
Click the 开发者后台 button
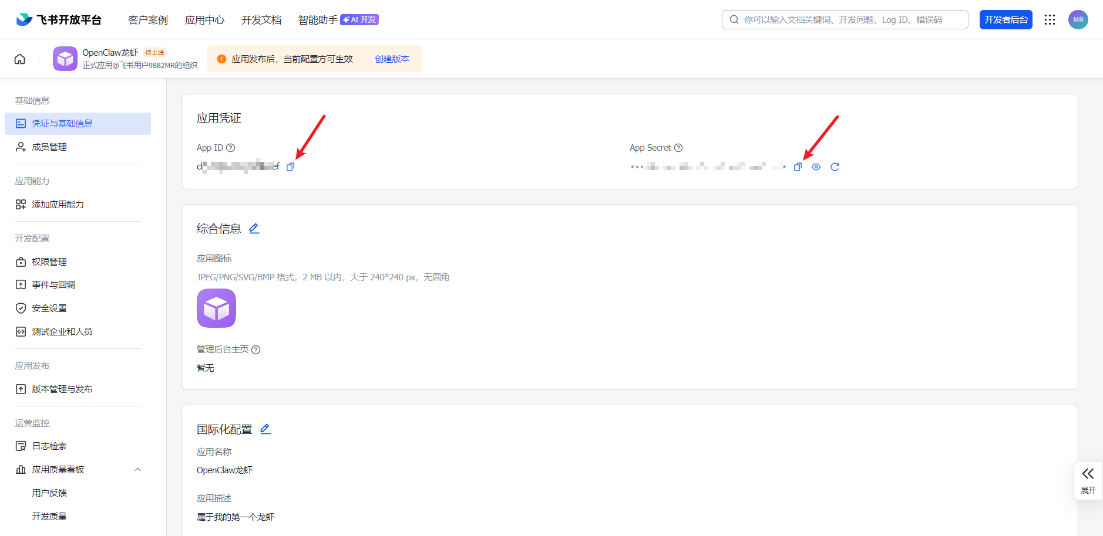click(x=1006, y=20)
